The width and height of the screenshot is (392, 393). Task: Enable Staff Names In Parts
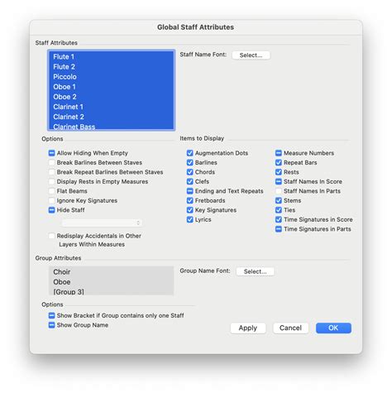tap(279, 191)
